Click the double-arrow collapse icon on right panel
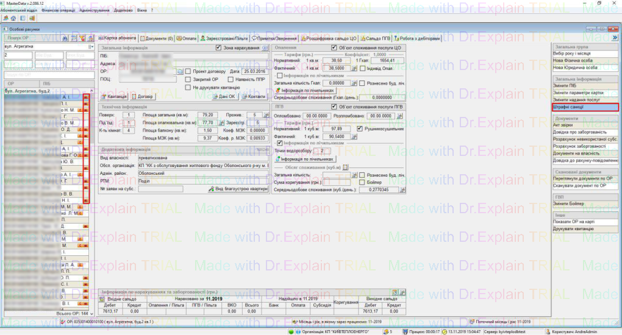This screenshot has height=335, width=622. point(615,38)
